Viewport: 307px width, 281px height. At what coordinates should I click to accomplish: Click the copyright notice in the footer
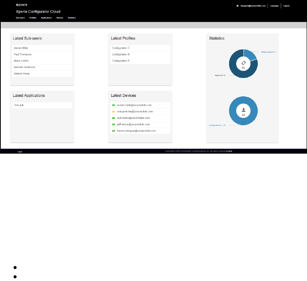coord(198,151)
